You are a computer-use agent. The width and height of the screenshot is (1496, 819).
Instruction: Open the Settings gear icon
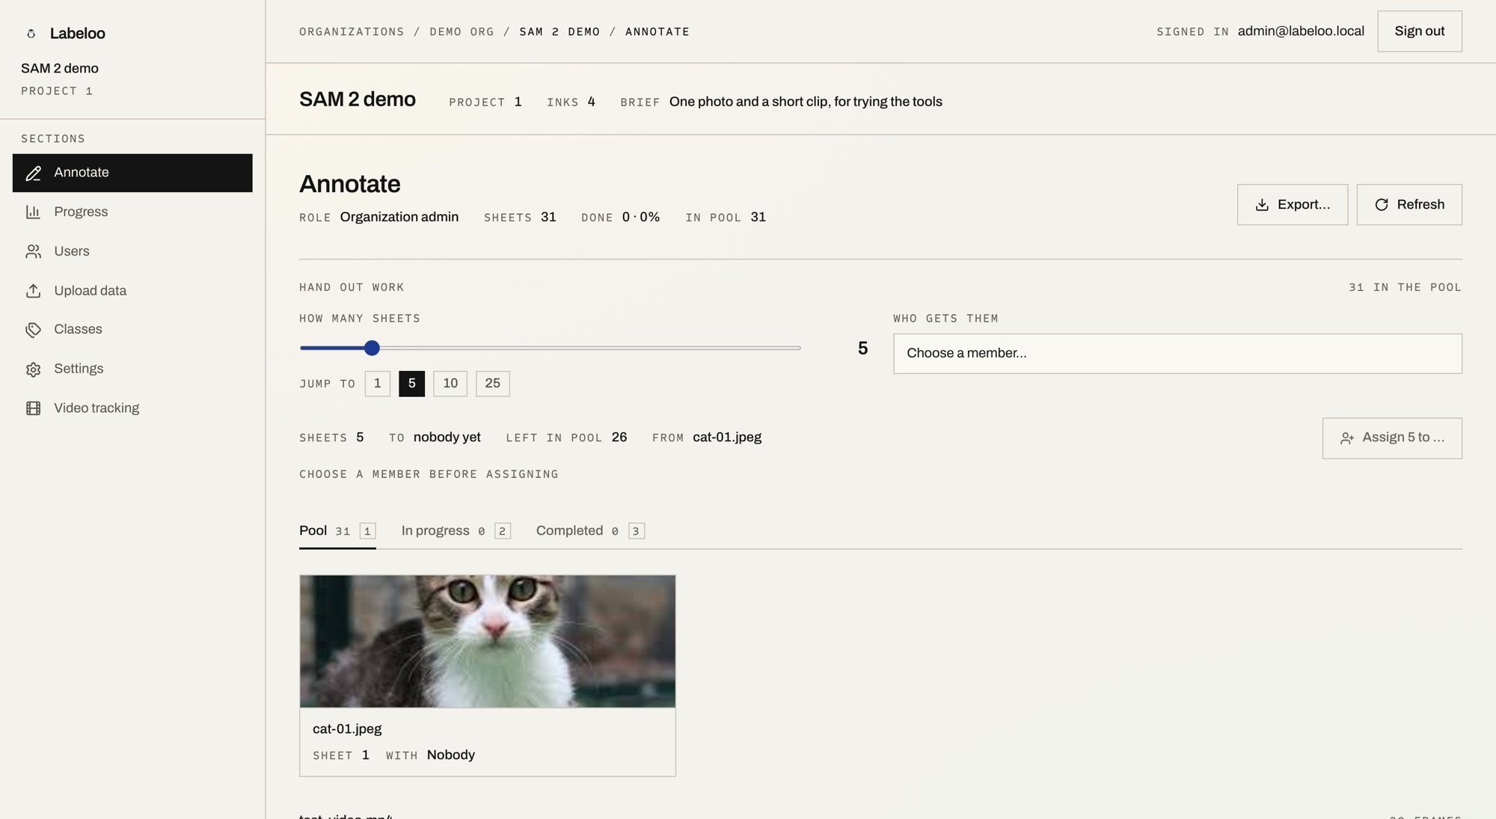pos(33,369)
